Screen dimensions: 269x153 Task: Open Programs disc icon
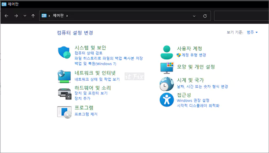tap(64, 112)
